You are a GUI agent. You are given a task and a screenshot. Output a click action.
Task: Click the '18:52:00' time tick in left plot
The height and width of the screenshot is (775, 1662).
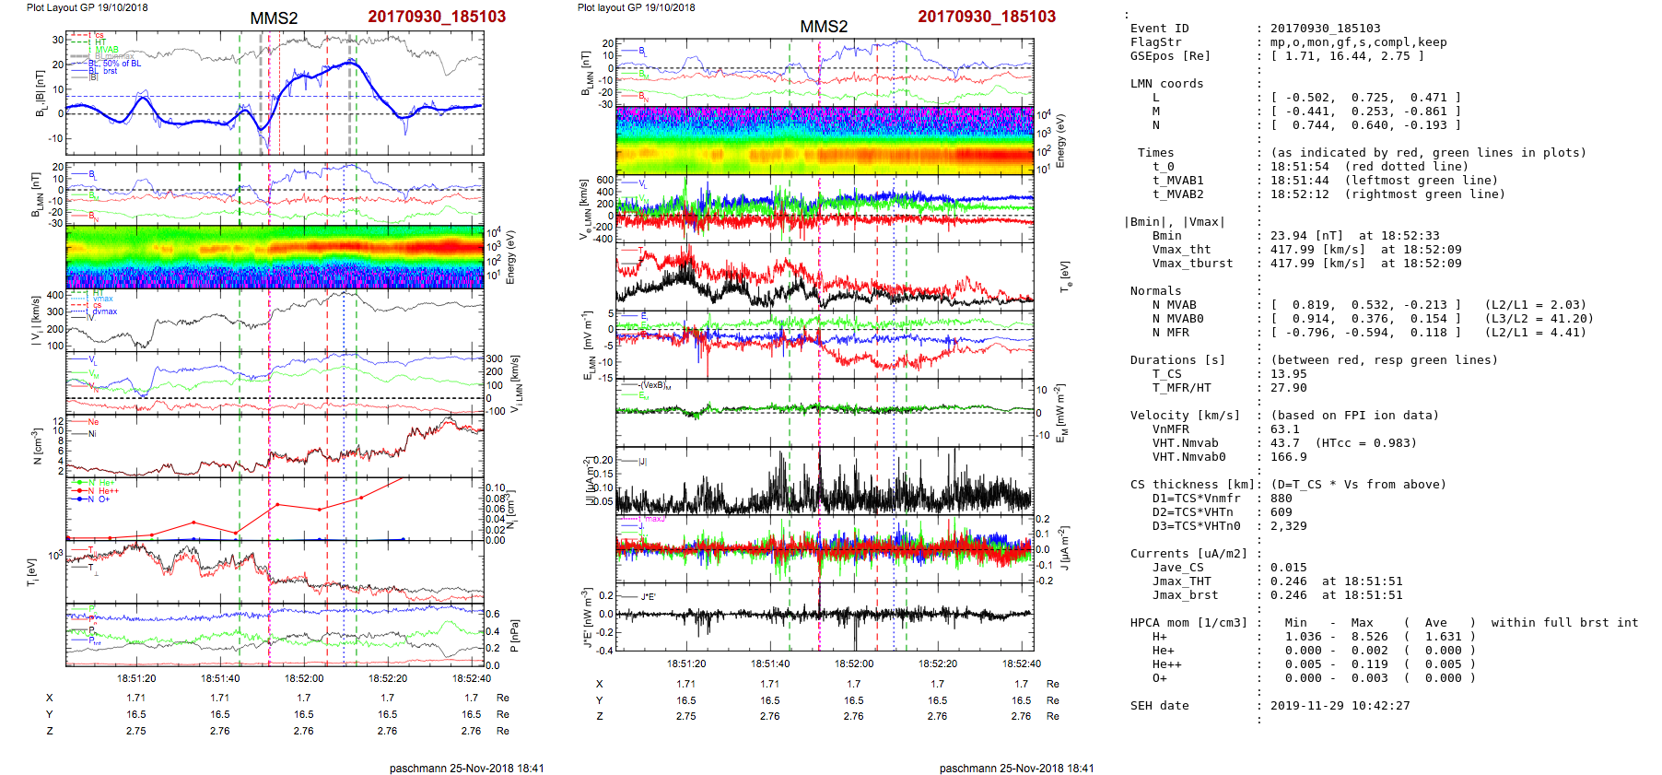(x=304, y=678)
